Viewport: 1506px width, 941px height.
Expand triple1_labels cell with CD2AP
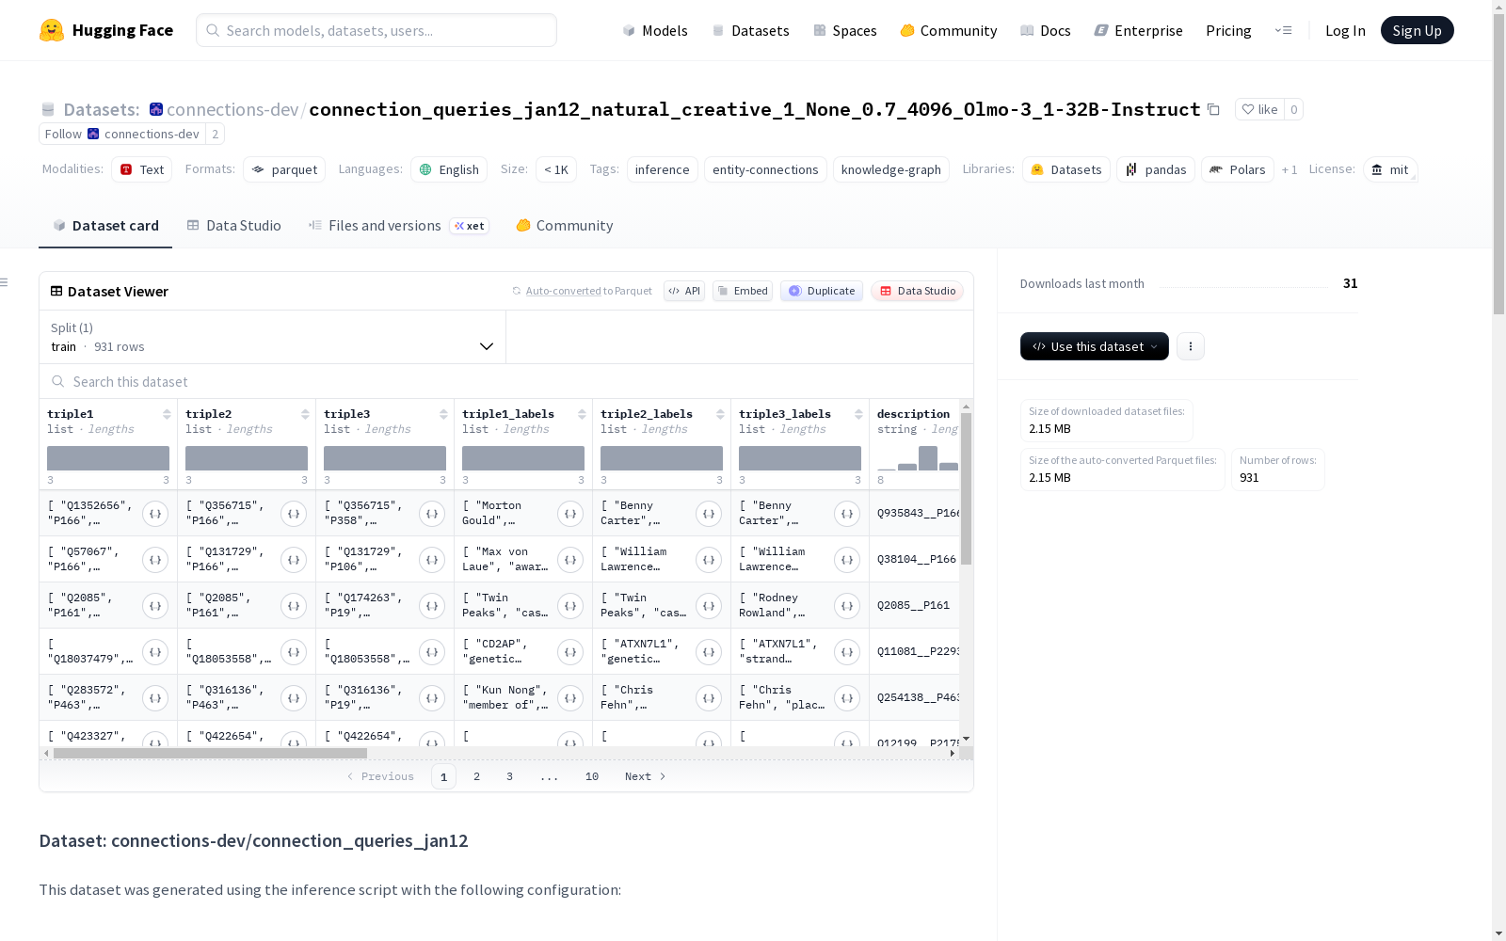[570, 652]
